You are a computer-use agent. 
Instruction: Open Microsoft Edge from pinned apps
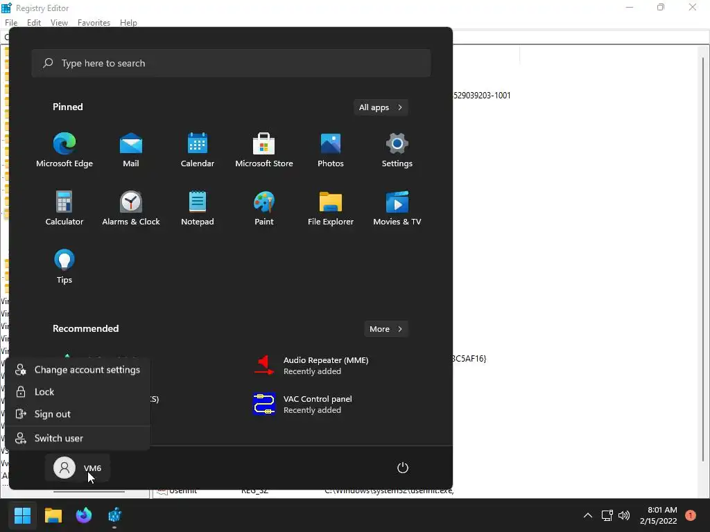tap(64, 150)
